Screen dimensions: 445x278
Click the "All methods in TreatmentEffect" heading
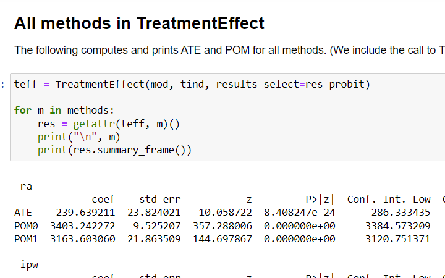[x=139, y=23]
